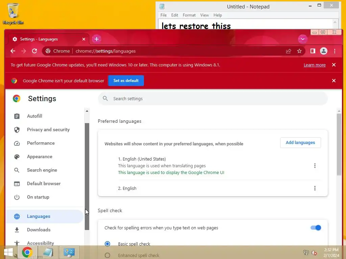Screen dimensions: 346x259
Task: Click Notepad icon on the taskbar
Action: click(48, 252)
